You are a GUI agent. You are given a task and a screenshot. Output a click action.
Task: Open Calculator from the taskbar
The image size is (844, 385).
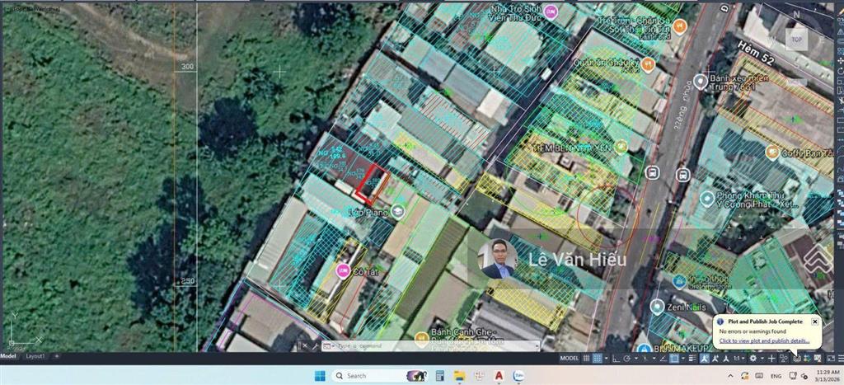point(440,375)
